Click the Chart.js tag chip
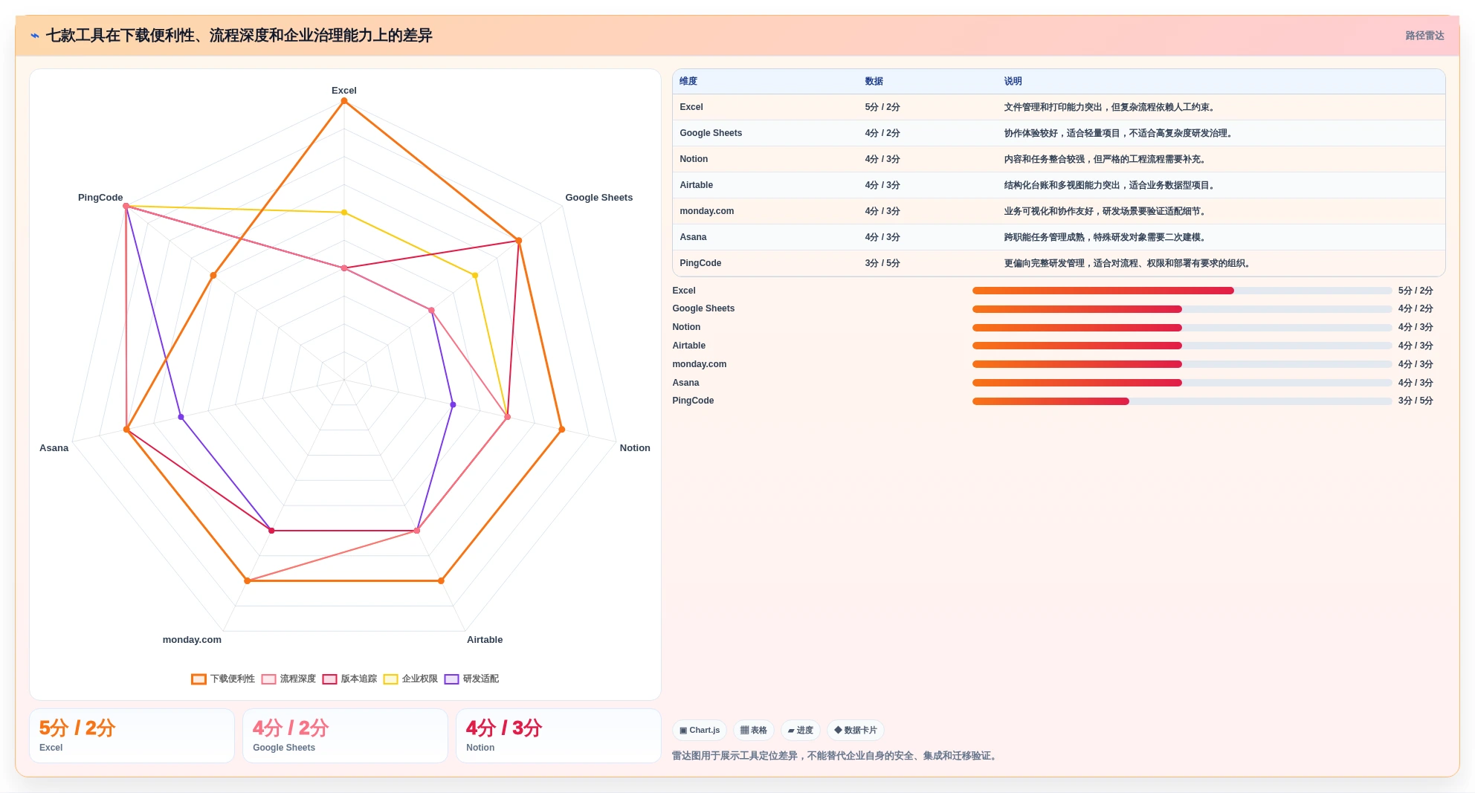The width and height of the screenshot is (1475, 793). 700,731
